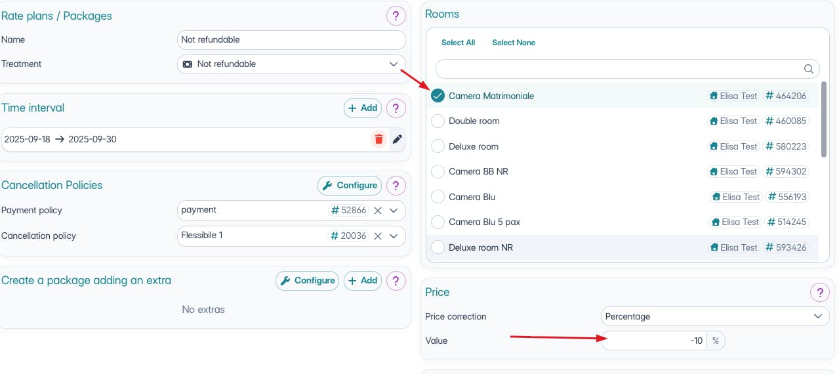The height and width of the screenshot is (374, 839).
Task: Open help for Rate plans / Packages
Action: click(x=396, y=16)
